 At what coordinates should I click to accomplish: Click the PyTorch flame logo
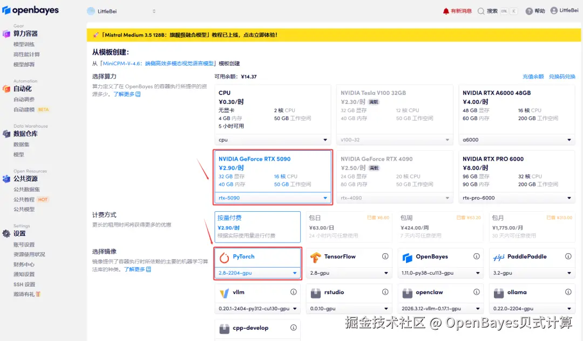tap(224, 257)
